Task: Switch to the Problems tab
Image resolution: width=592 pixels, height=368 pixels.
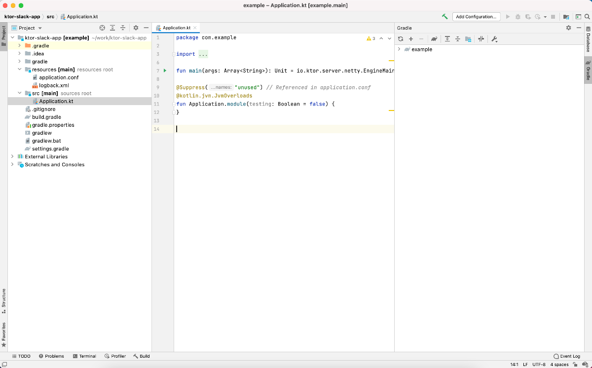Action: (x=51, y=356)
